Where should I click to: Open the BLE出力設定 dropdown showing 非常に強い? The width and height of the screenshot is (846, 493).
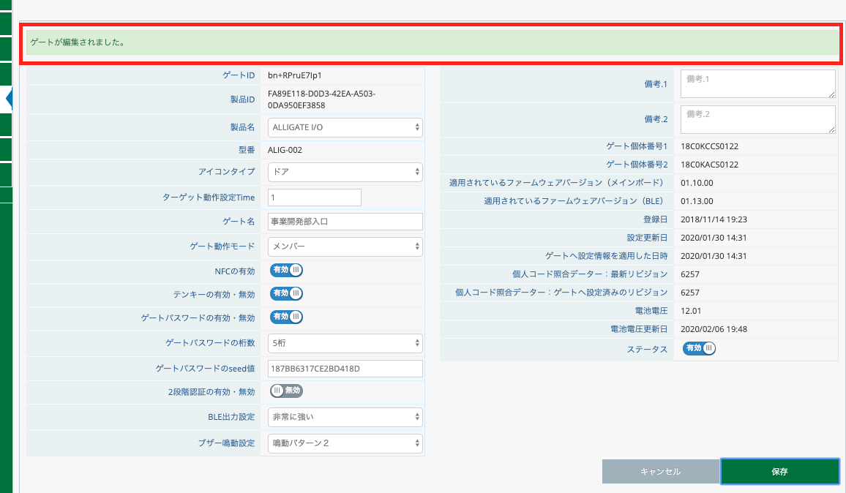pyautogui.click(x=345, y=417)
